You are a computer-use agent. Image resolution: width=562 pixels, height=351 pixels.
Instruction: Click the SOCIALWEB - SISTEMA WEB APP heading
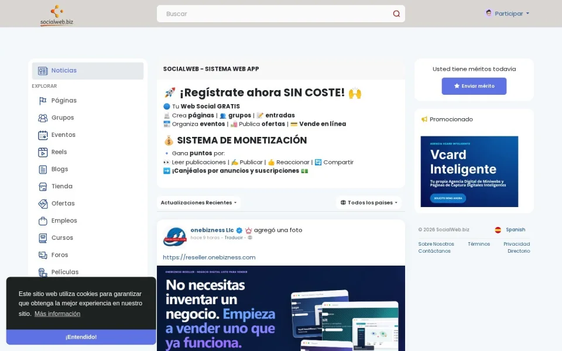[211, 69]
